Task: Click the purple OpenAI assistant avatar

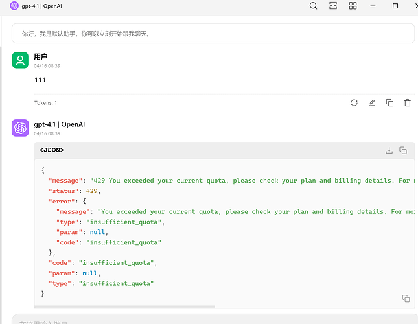Action: click(x=20, y=128)
